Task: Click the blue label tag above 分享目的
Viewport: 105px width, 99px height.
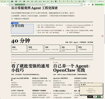Action: (x=15, y=23)
